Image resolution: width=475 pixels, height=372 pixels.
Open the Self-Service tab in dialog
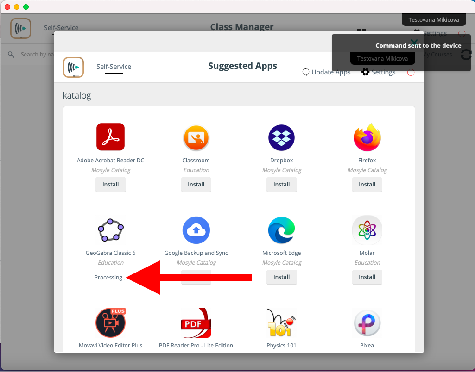pos(114,67)
